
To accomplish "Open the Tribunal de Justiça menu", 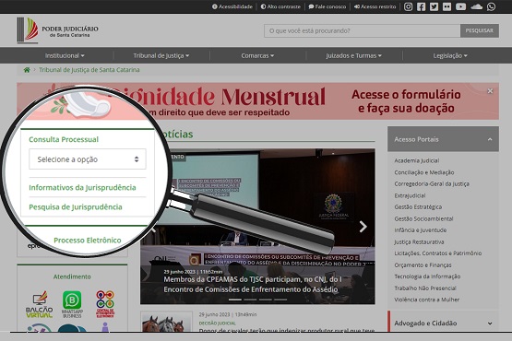I will 161,56.
